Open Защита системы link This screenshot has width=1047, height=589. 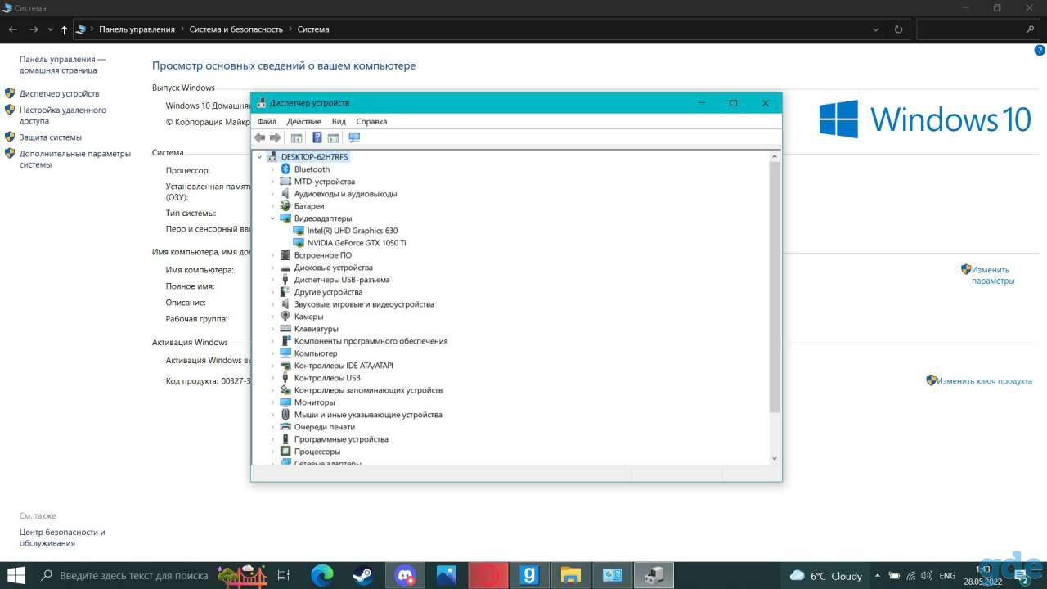click(x=51, y=137)
